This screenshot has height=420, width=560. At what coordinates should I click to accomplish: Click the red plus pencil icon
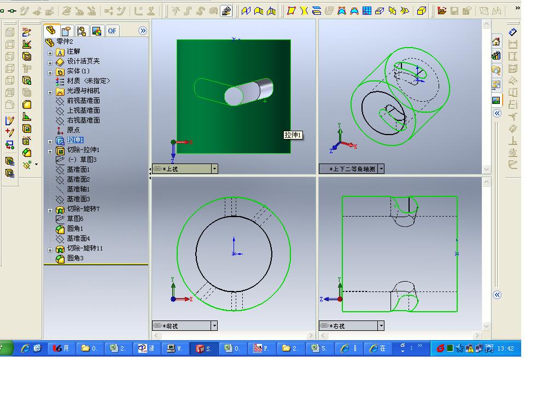(x=10, y=133)
